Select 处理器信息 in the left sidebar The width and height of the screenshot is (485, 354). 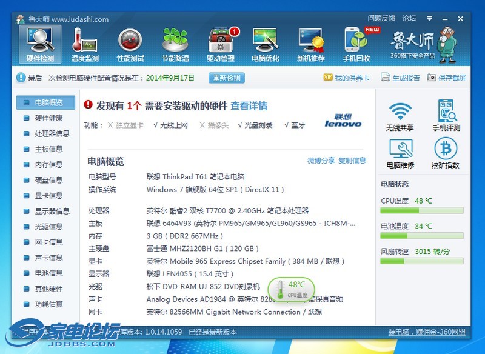[x=52, y=133]
